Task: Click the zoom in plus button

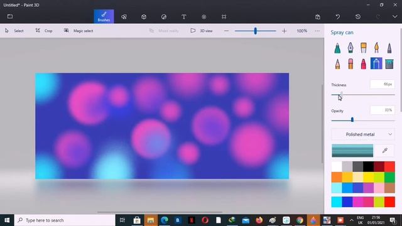Action: [x=284, y=31]
